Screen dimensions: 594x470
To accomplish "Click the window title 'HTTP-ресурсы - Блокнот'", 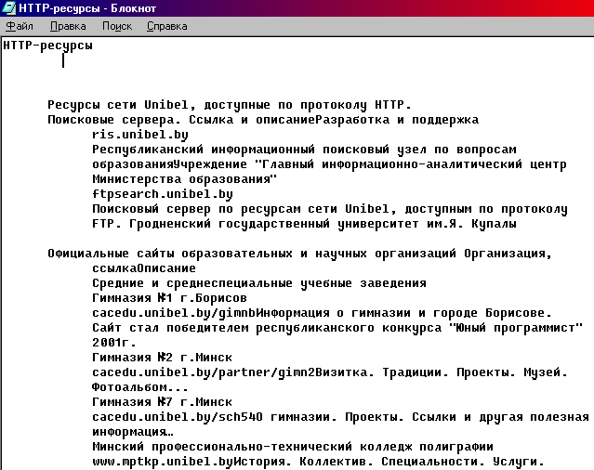I will click(87, 8).
